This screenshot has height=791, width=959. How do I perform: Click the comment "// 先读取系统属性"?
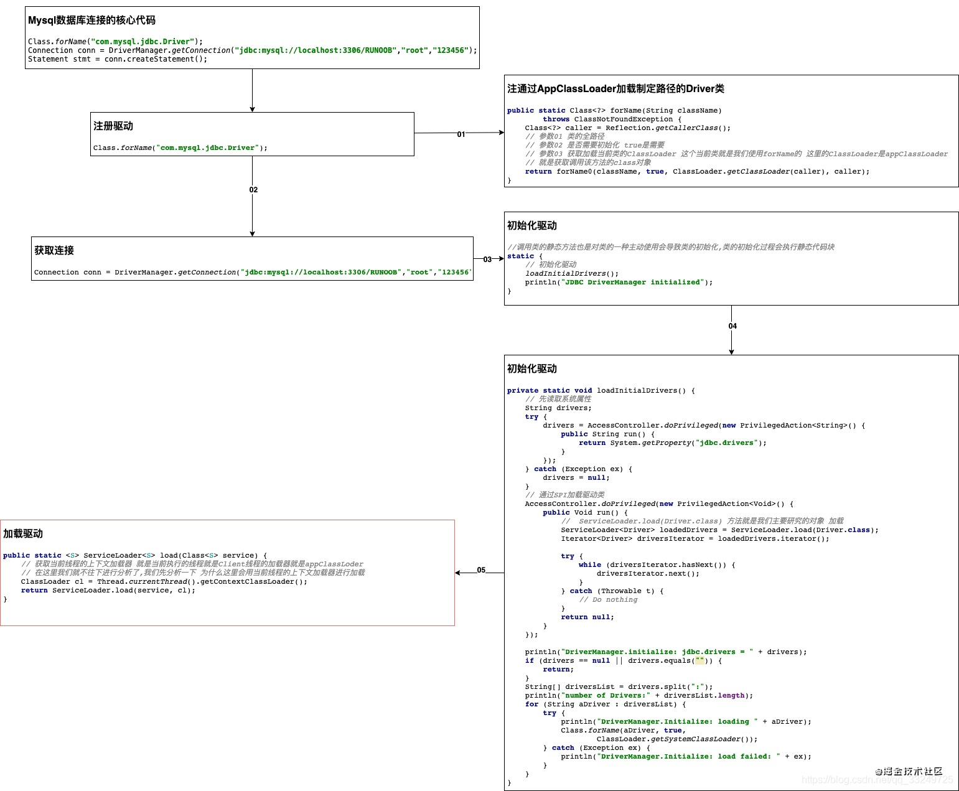click(x=558, y=399)
